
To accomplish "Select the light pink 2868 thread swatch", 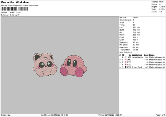I will coord(126,62).
